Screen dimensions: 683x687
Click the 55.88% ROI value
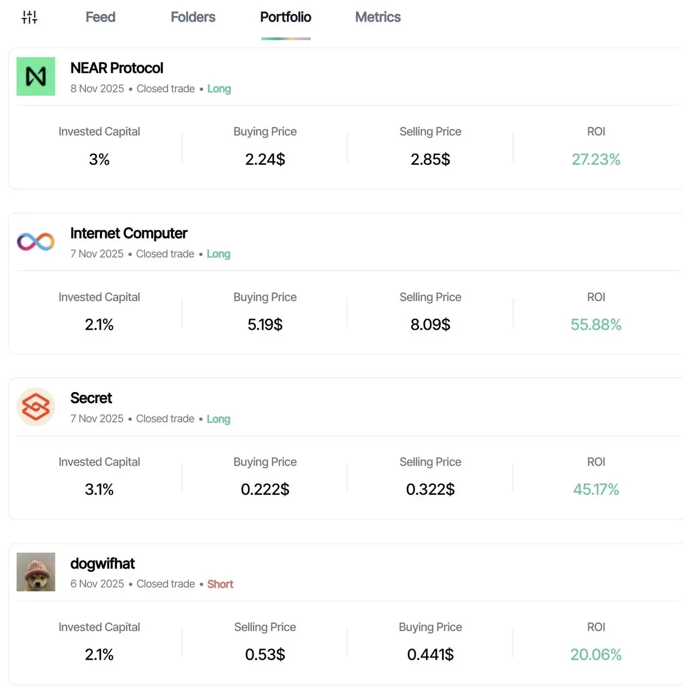coord(595,325)
